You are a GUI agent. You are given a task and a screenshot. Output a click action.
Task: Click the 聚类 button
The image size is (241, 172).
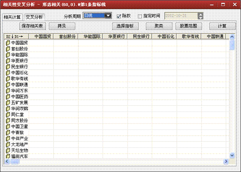159,26
